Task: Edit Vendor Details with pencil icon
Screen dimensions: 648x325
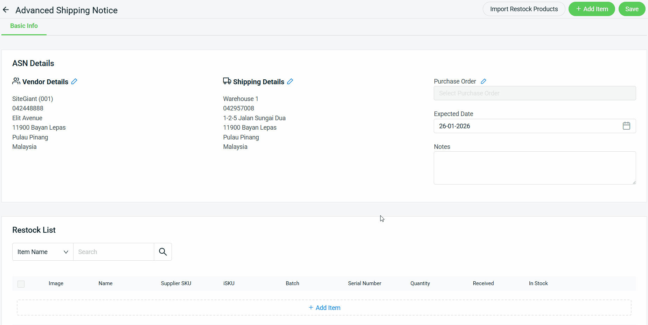Action: tap(74, 81)
